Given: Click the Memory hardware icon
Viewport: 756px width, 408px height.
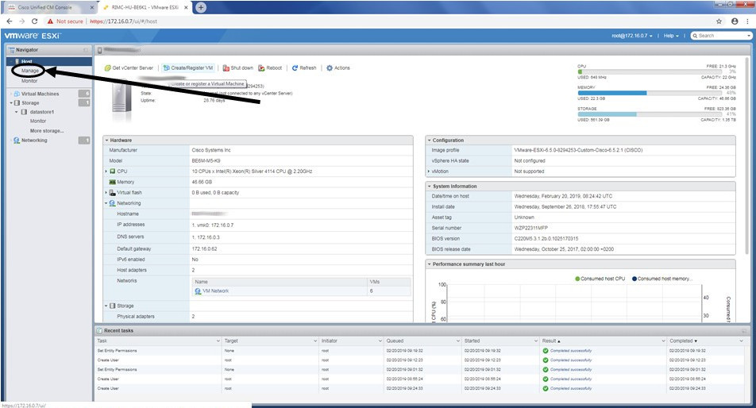Looking at the screenshot, I should click(x=112, y=182).
